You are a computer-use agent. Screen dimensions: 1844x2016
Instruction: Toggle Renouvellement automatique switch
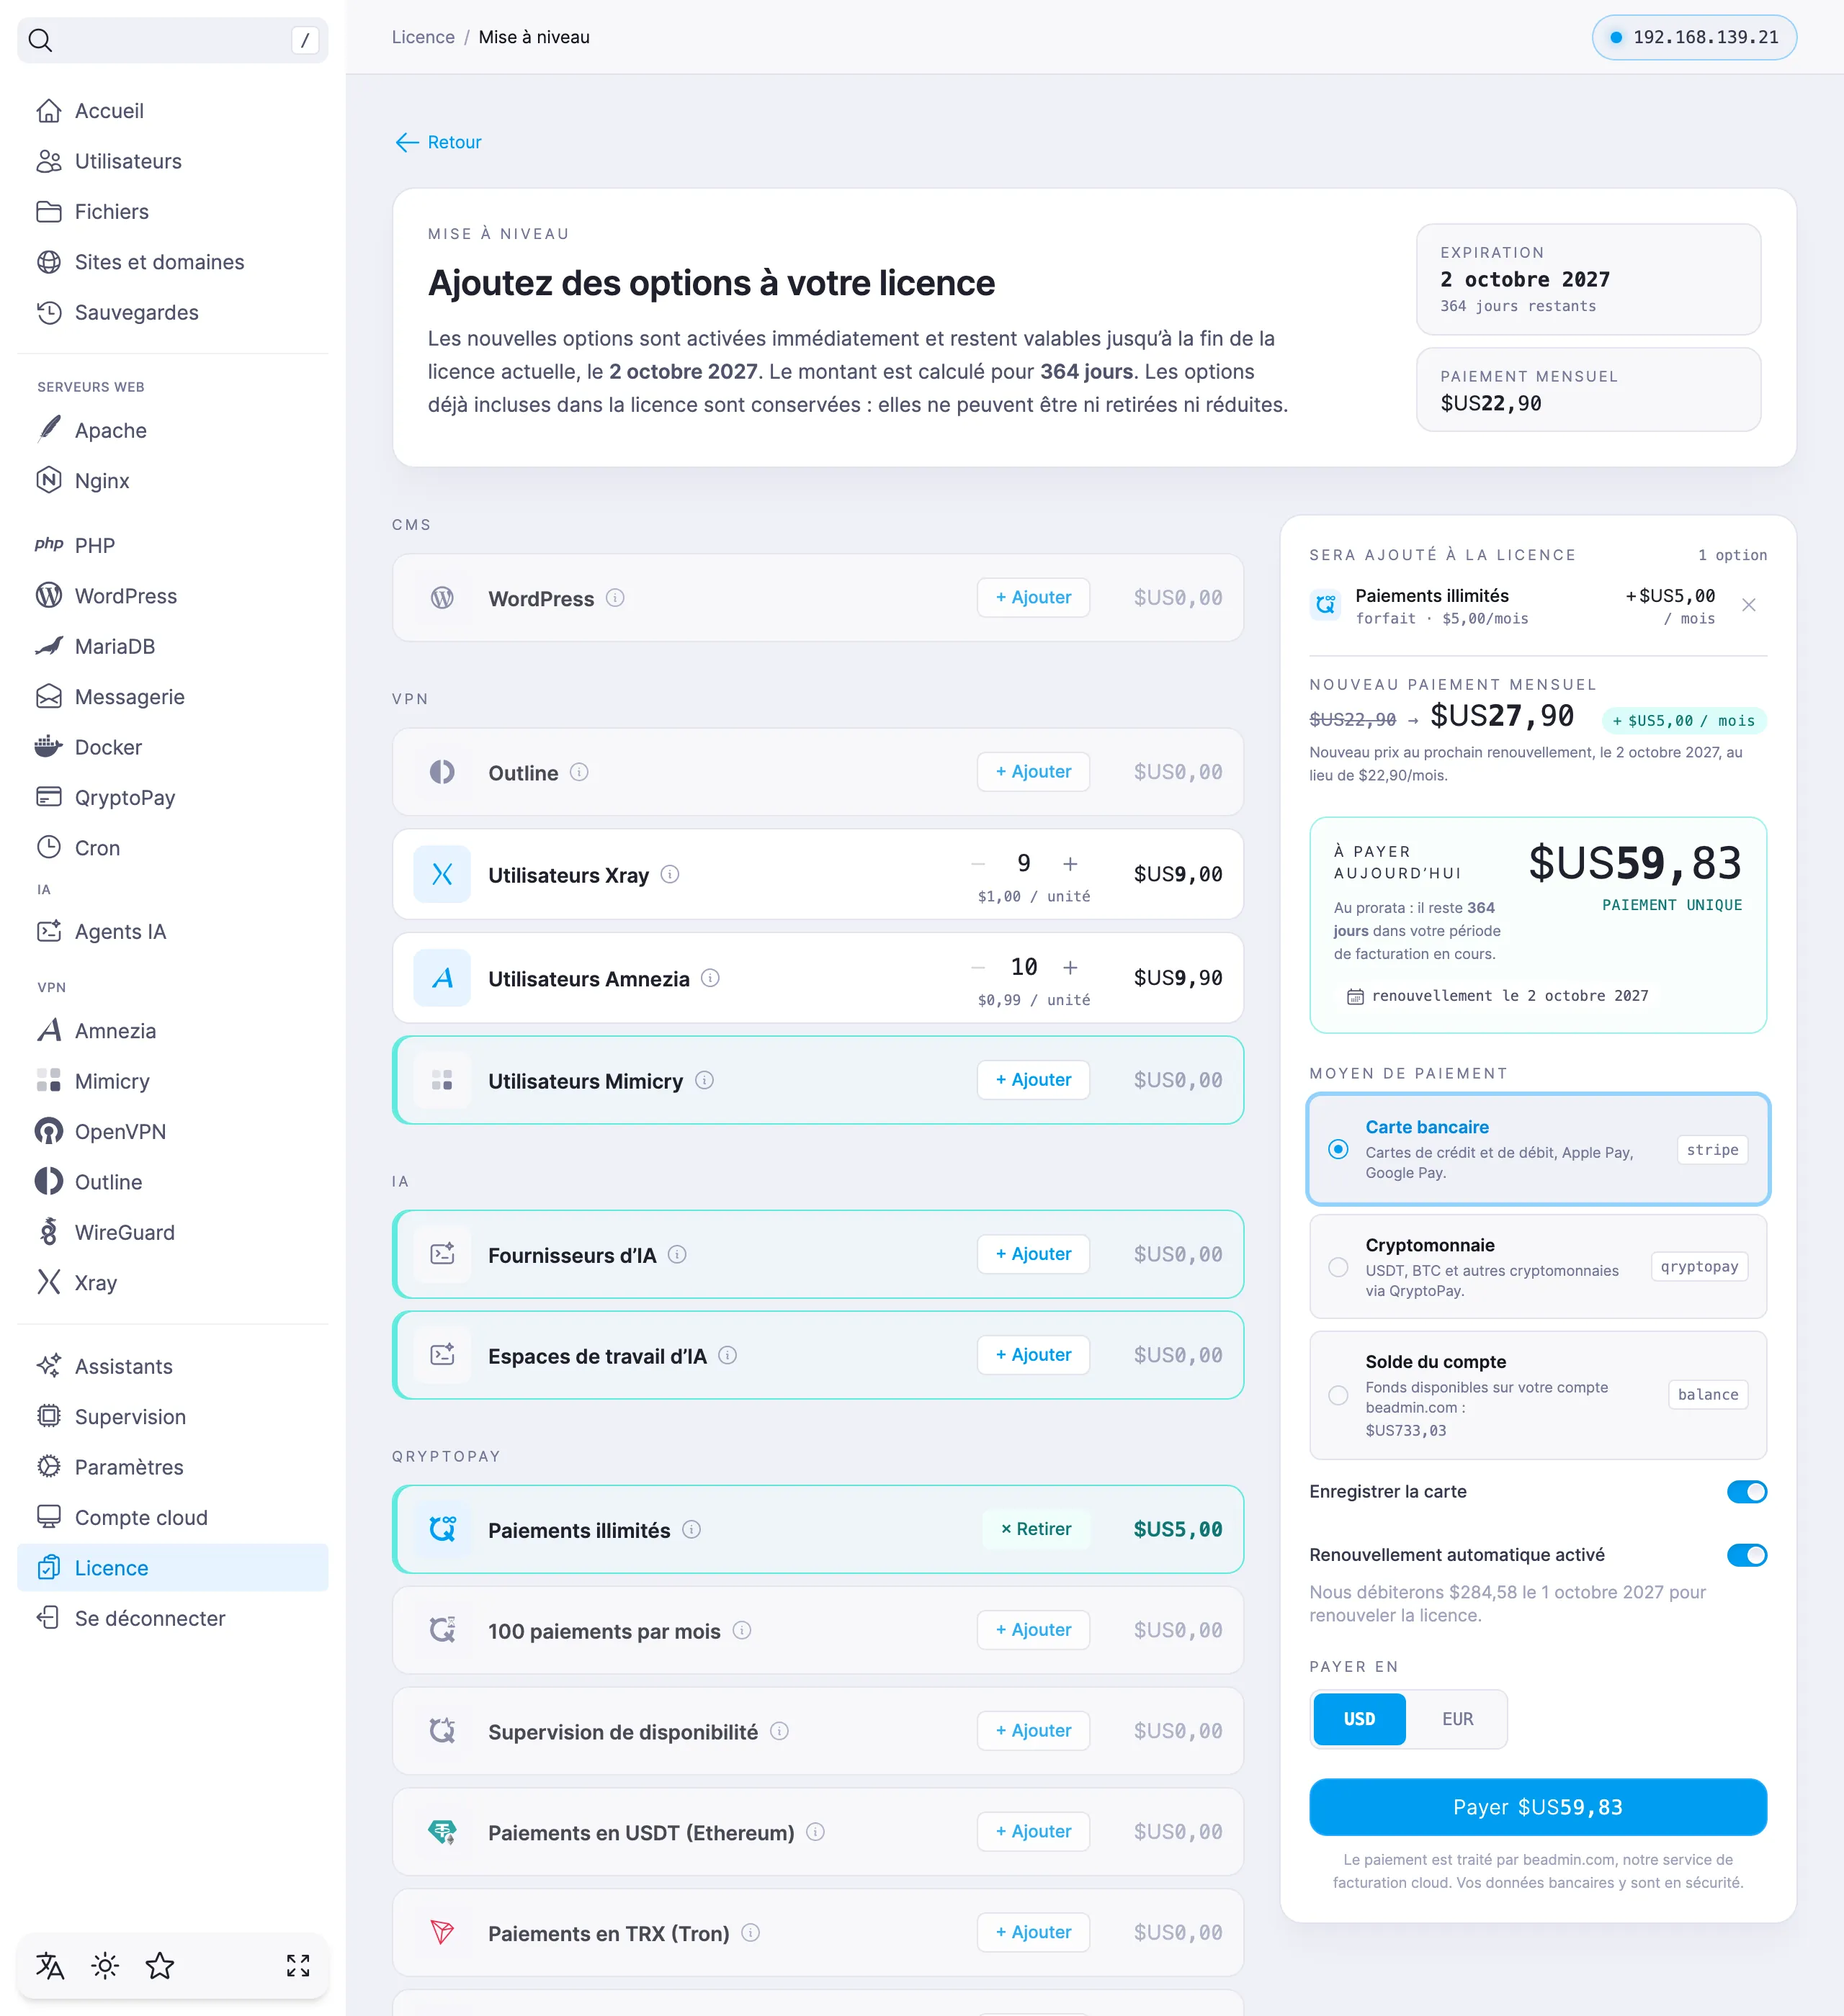pos(1747,1555)
